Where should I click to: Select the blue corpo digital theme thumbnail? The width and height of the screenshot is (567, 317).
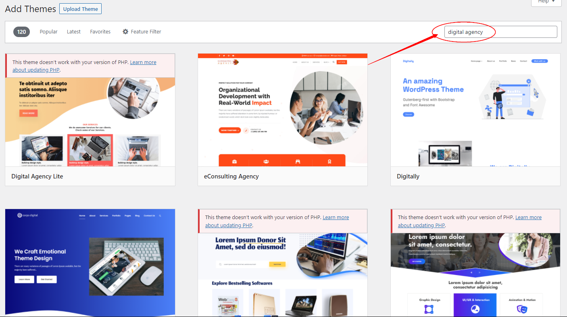pyautogui.click(x=90, y=263)
